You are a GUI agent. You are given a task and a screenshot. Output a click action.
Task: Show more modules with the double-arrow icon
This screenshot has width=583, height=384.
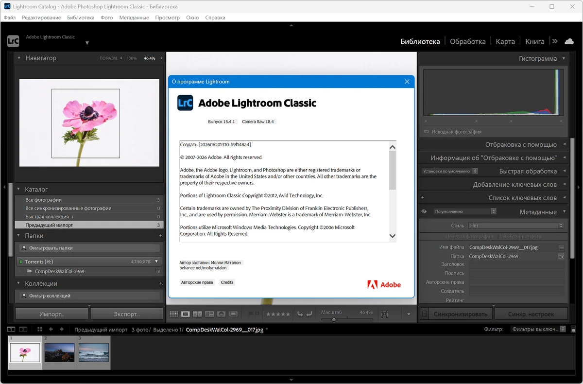[x=555, y=41]
